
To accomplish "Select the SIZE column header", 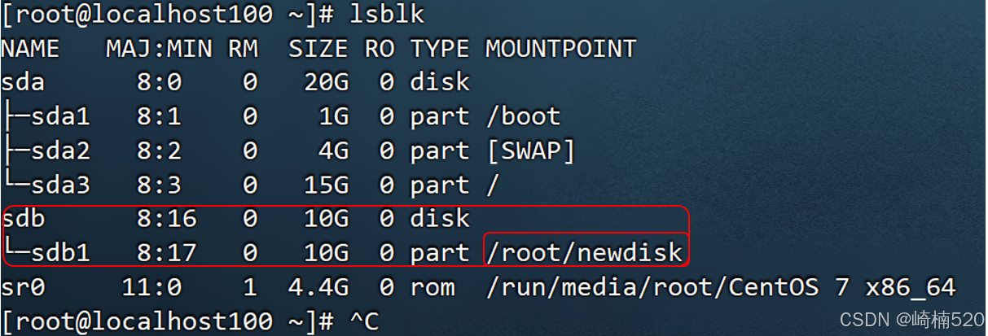I will point(318,49).
